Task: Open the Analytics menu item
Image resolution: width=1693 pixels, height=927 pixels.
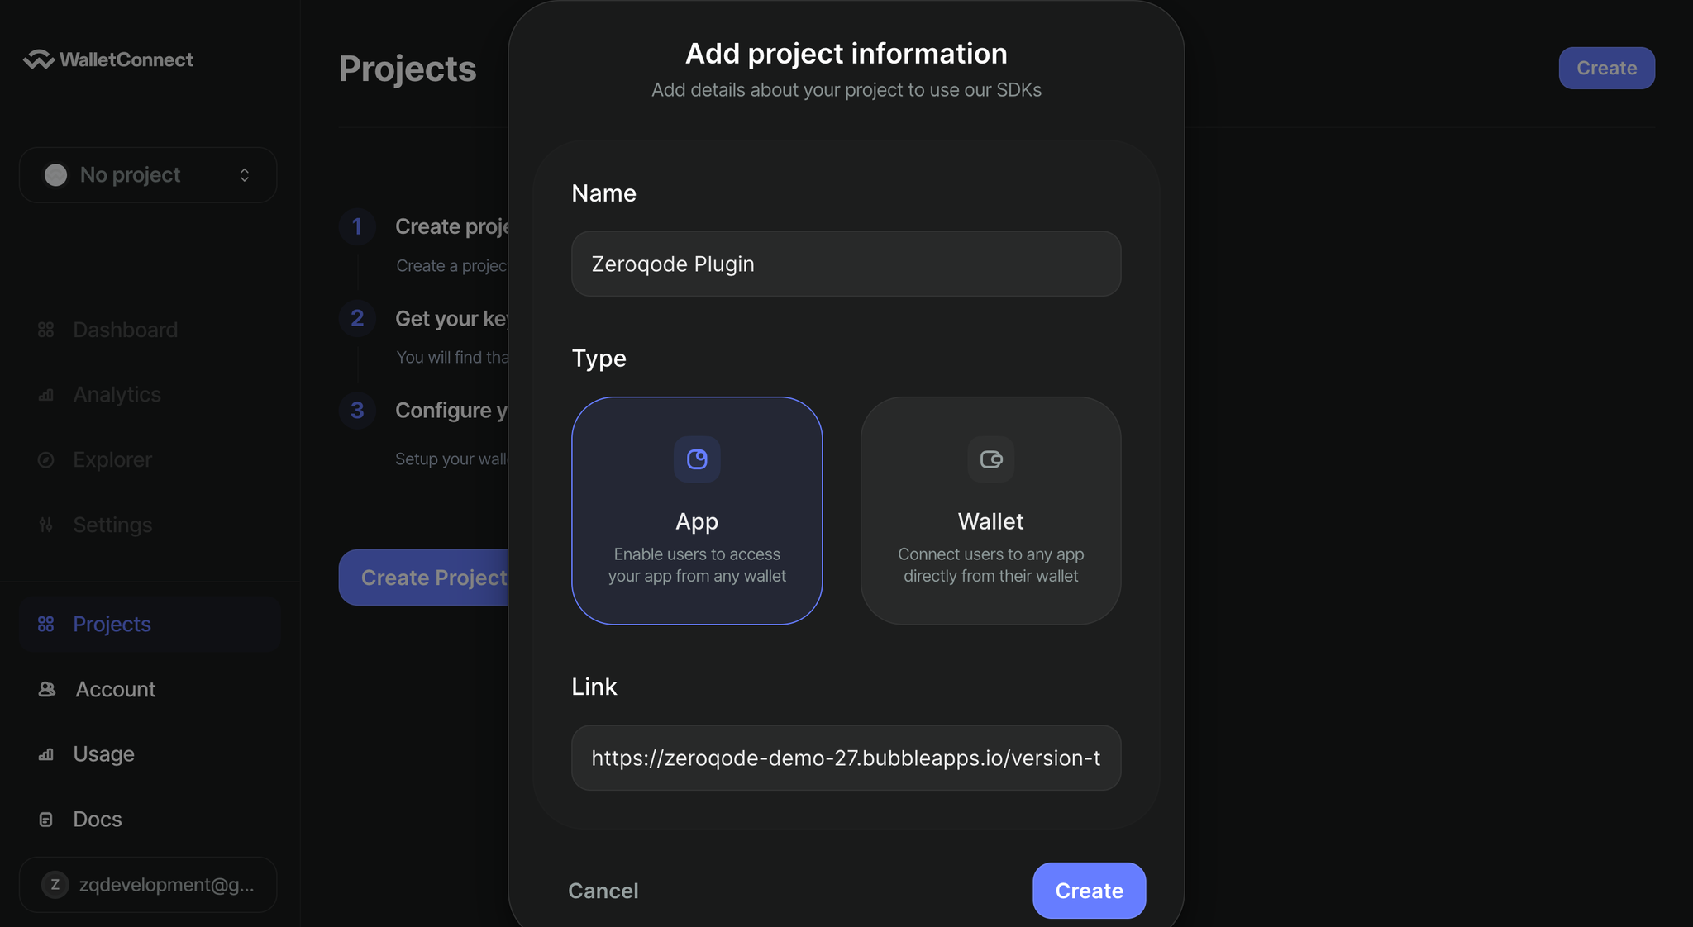Action: tap(117, 395)
